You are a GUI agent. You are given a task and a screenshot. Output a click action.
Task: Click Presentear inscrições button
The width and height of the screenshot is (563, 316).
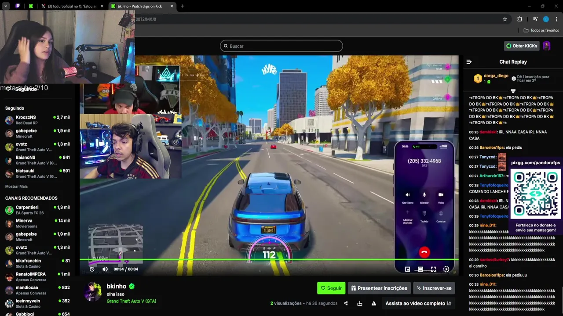379,288
